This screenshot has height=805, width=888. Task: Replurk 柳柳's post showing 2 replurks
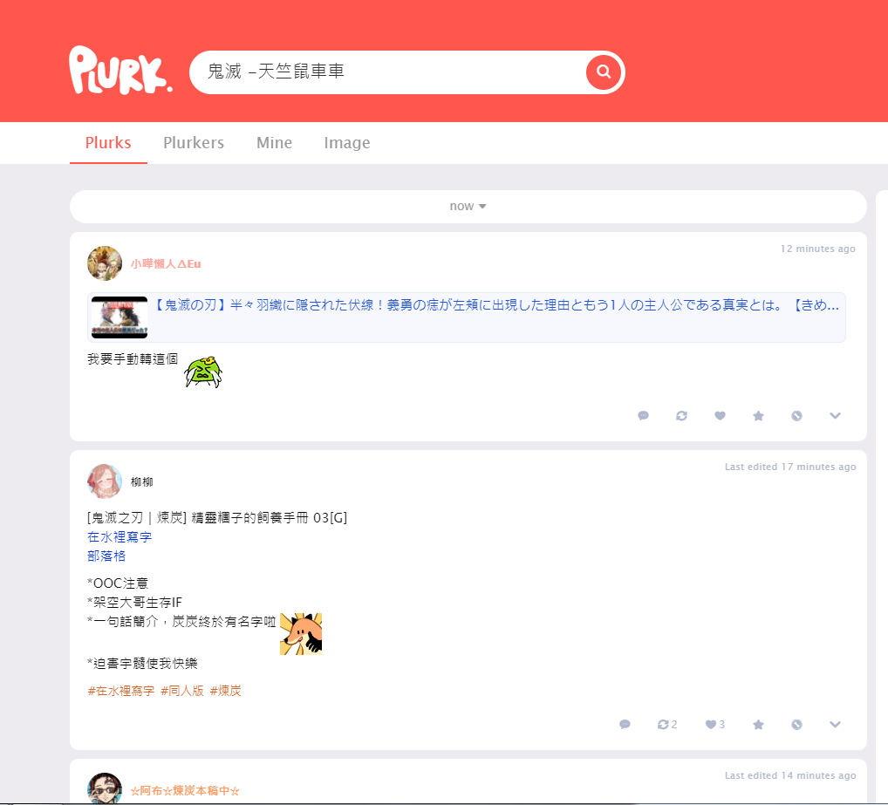(667, 724)
